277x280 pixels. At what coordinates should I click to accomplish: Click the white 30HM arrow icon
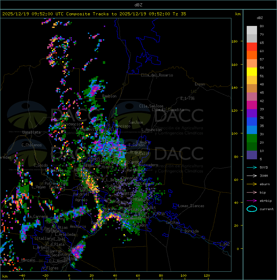pos(252,176)
